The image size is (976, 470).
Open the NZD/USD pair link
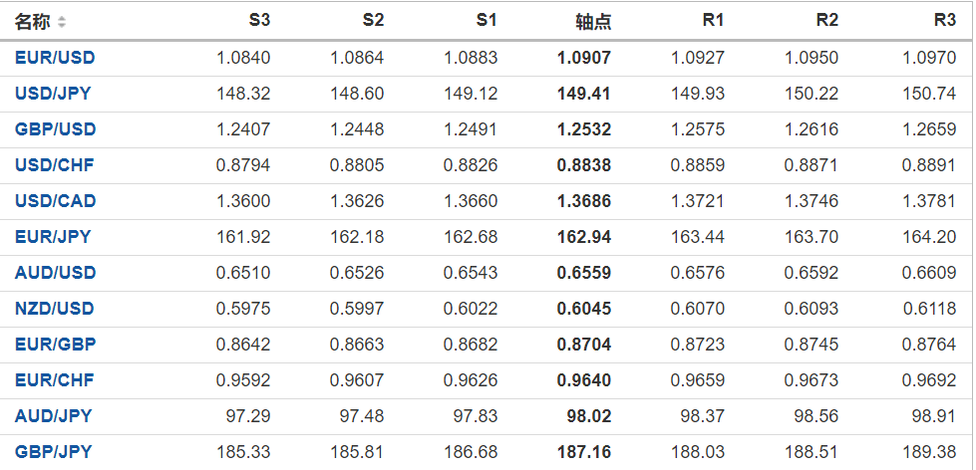(x=55, y=309)
